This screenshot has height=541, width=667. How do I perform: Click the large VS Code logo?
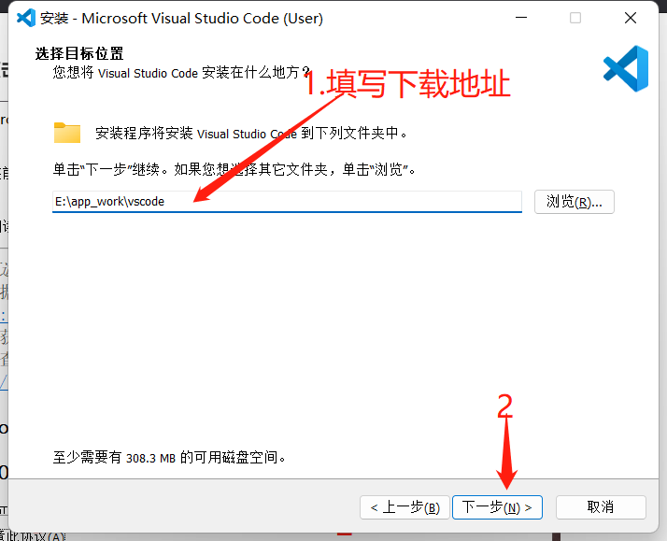[x=626, y=68]
